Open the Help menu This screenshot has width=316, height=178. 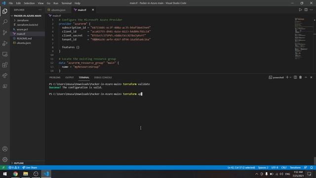pos(78,3)
